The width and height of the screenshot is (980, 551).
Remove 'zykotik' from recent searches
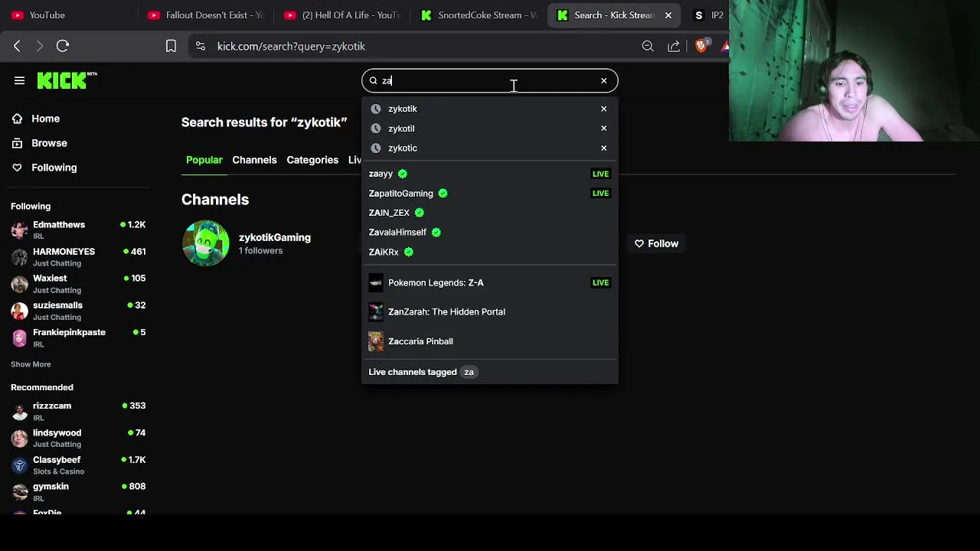point(603,109)
